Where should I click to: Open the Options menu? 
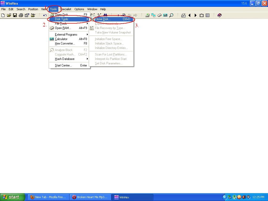(79, 9)
